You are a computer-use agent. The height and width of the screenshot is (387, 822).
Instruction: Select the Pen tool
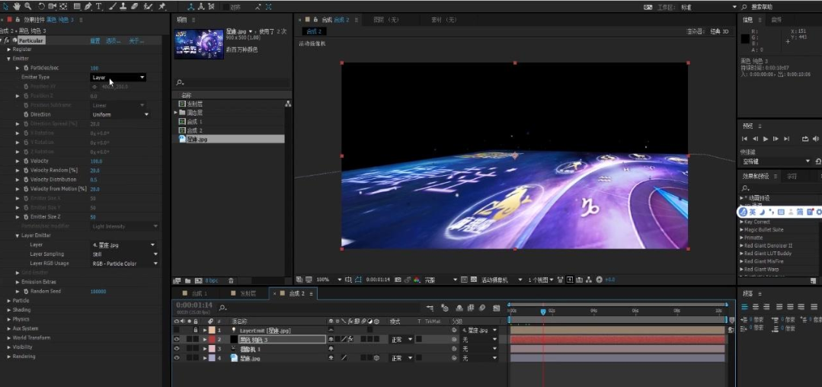pos(88,6)
